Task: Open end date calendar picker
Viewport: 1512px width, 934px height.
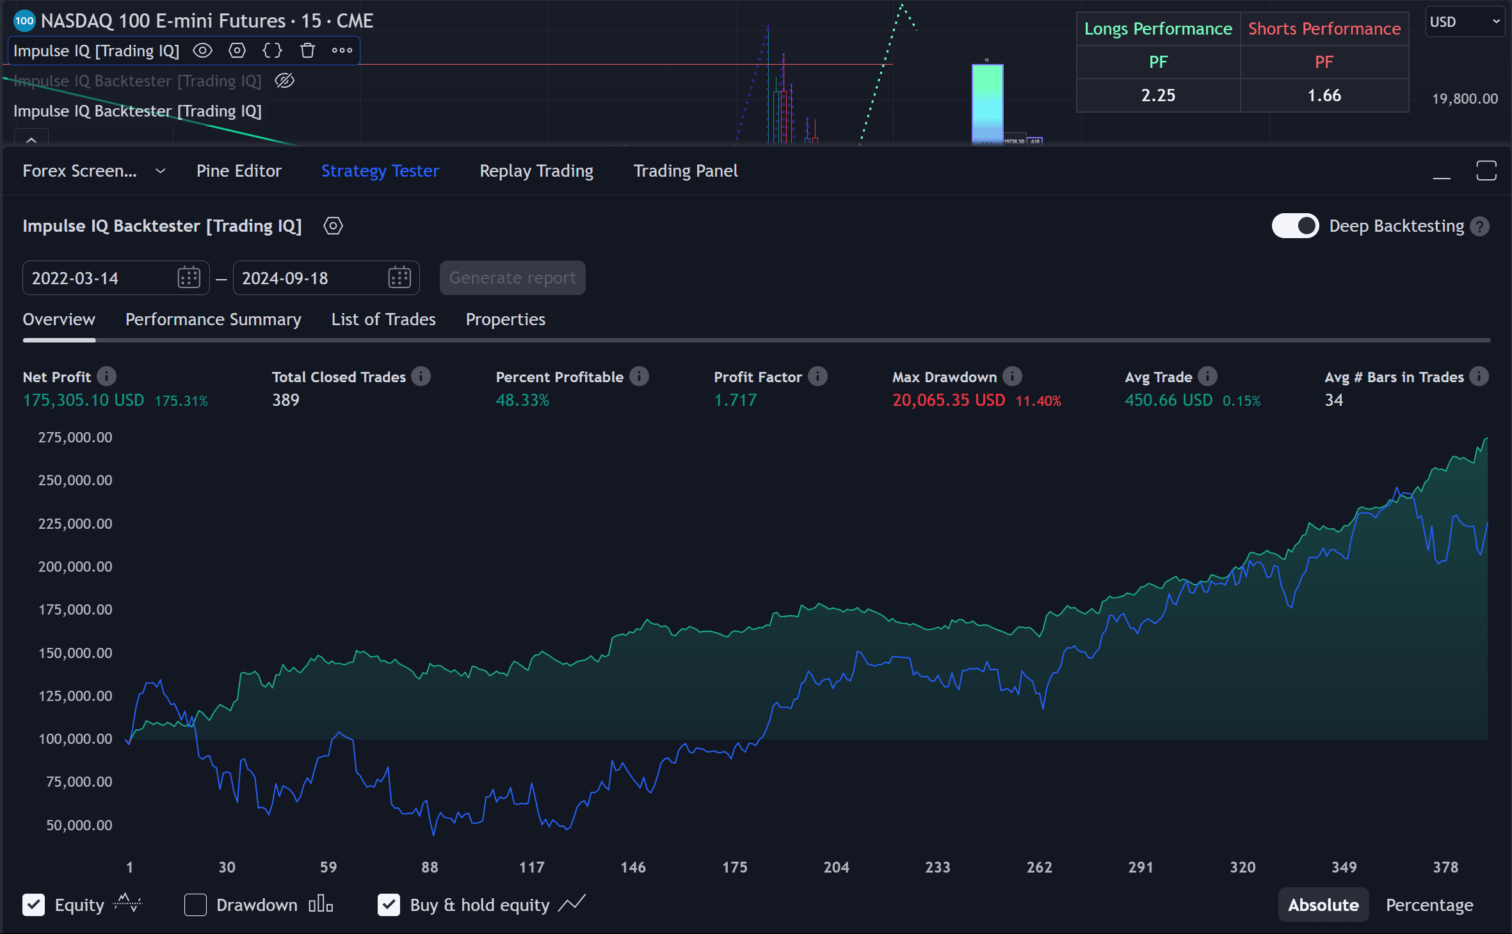Action: pyautogui.click(x=399, y=278)
